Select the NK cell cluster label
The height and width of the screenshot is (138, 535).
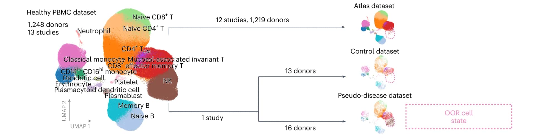click(x=167, y=81)
